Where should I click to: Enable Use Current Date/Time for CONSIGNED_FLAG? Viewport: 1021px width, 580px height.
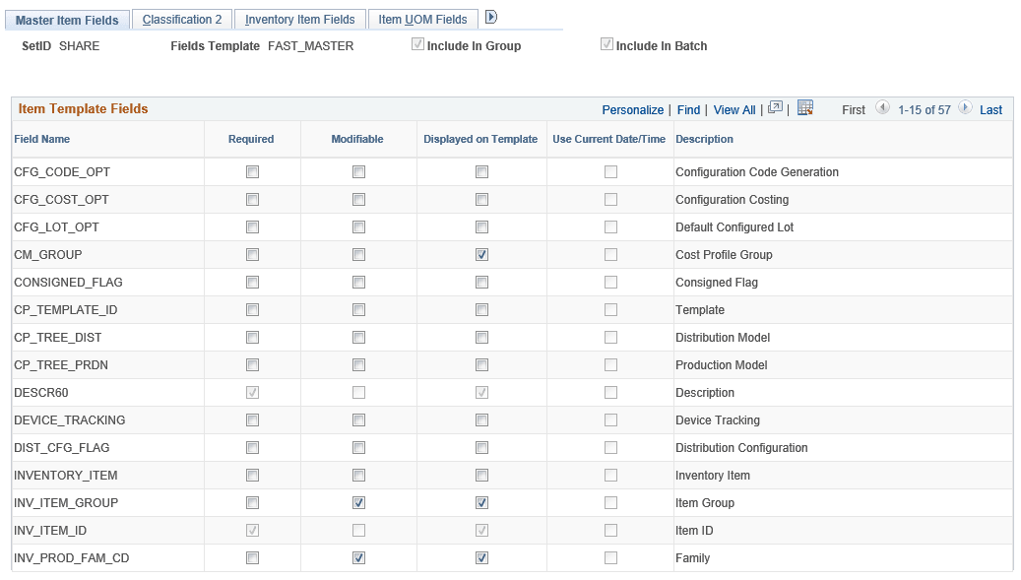pos(610,282)
